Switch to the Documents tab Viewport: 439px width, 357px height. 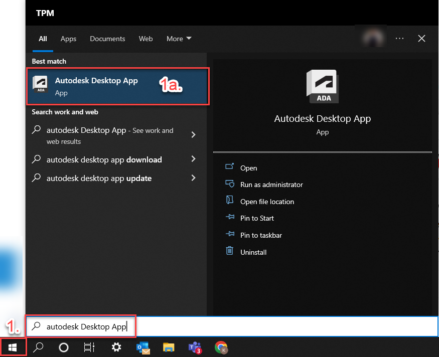(107, 39)
